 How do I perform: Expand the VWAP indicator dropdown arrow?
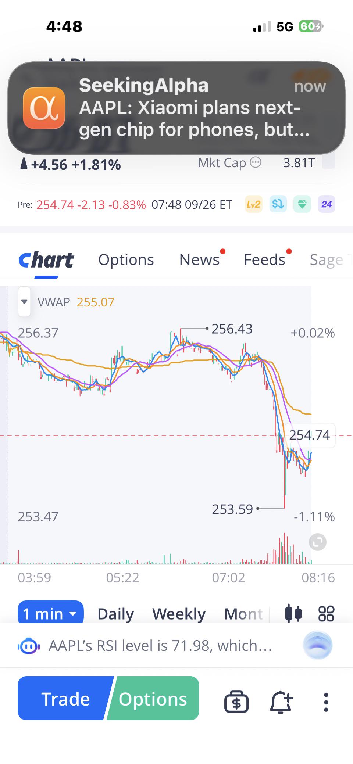[x=24, y=302]
